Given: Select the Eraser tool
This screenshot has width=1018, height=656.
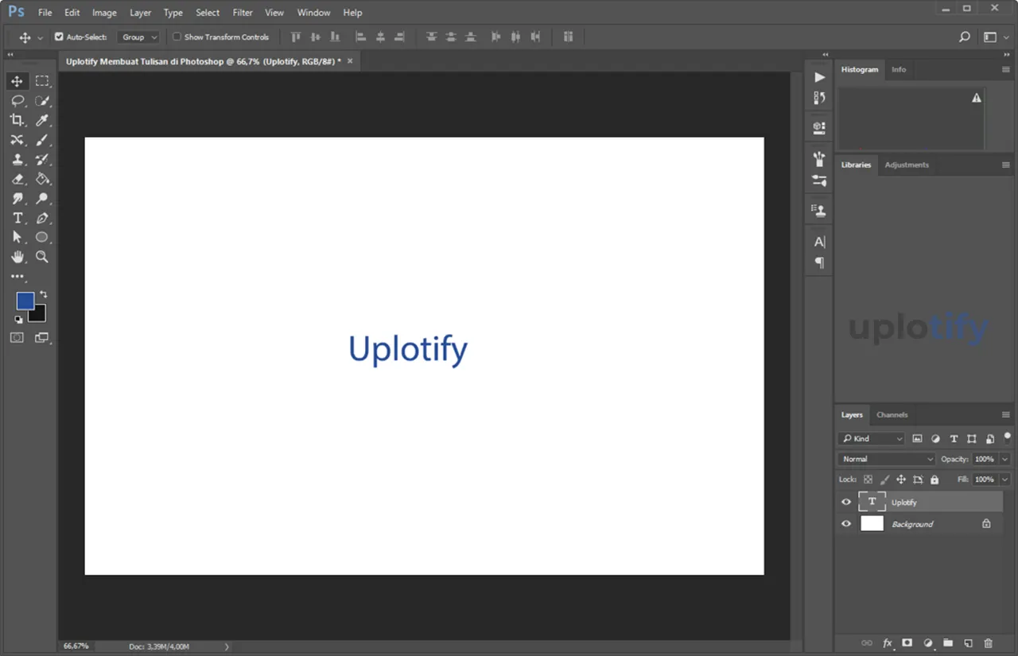Looking at the screenshot, I should coord(17,179).
